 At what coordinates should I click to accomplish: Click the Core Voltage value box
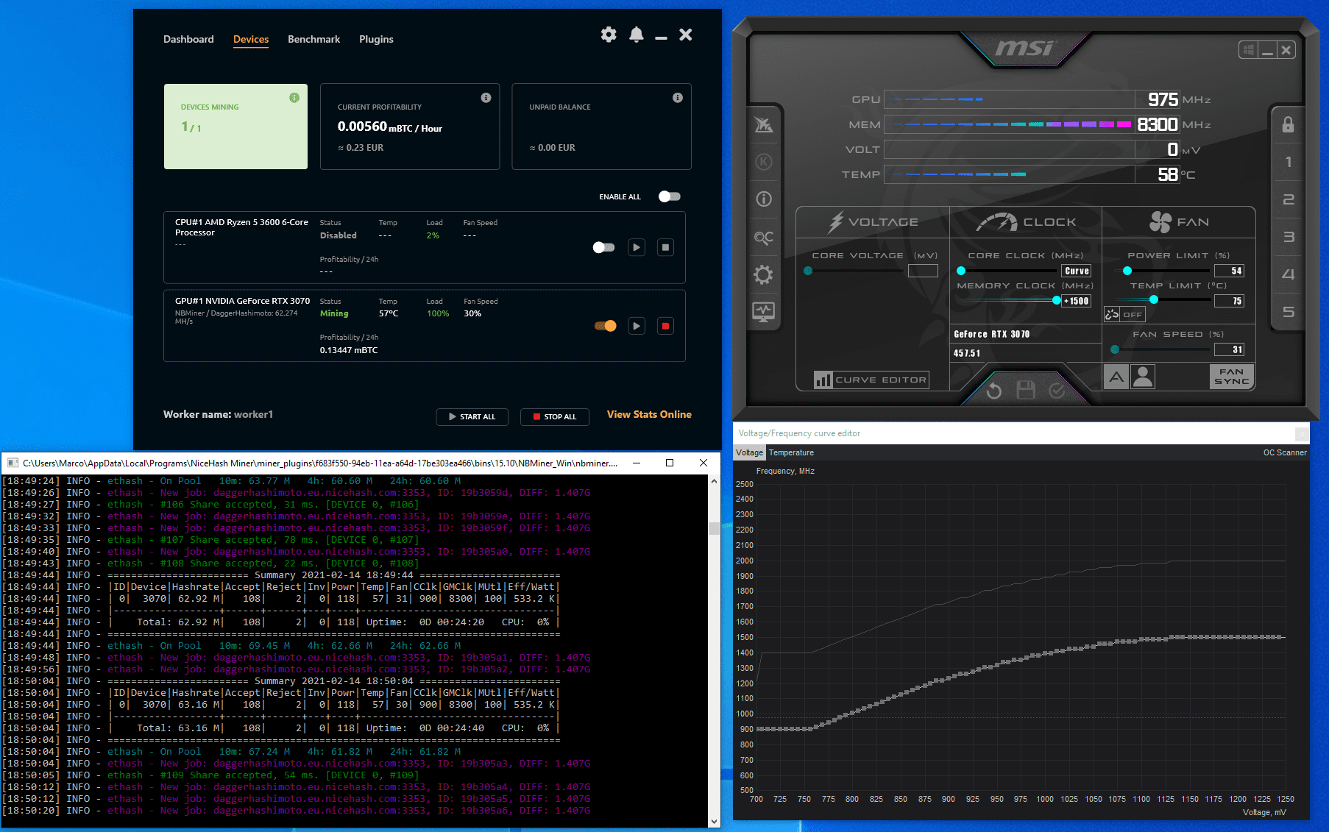923,271
